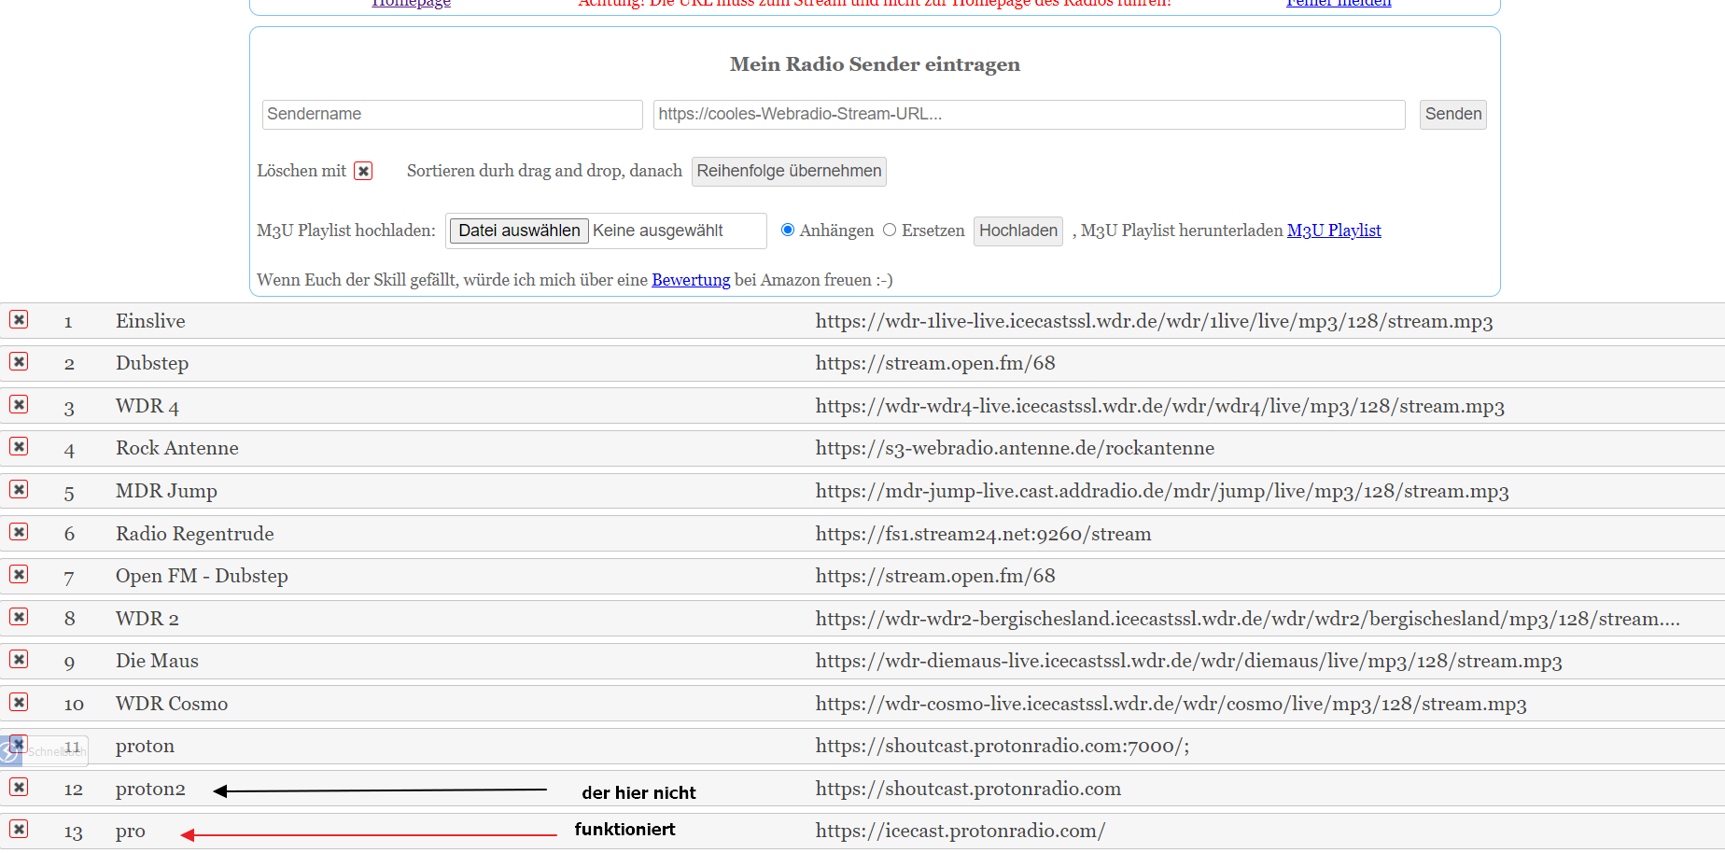Click the Sendername input field
1725x853 pixels.
pyautogui.click(x=453, y=114)
